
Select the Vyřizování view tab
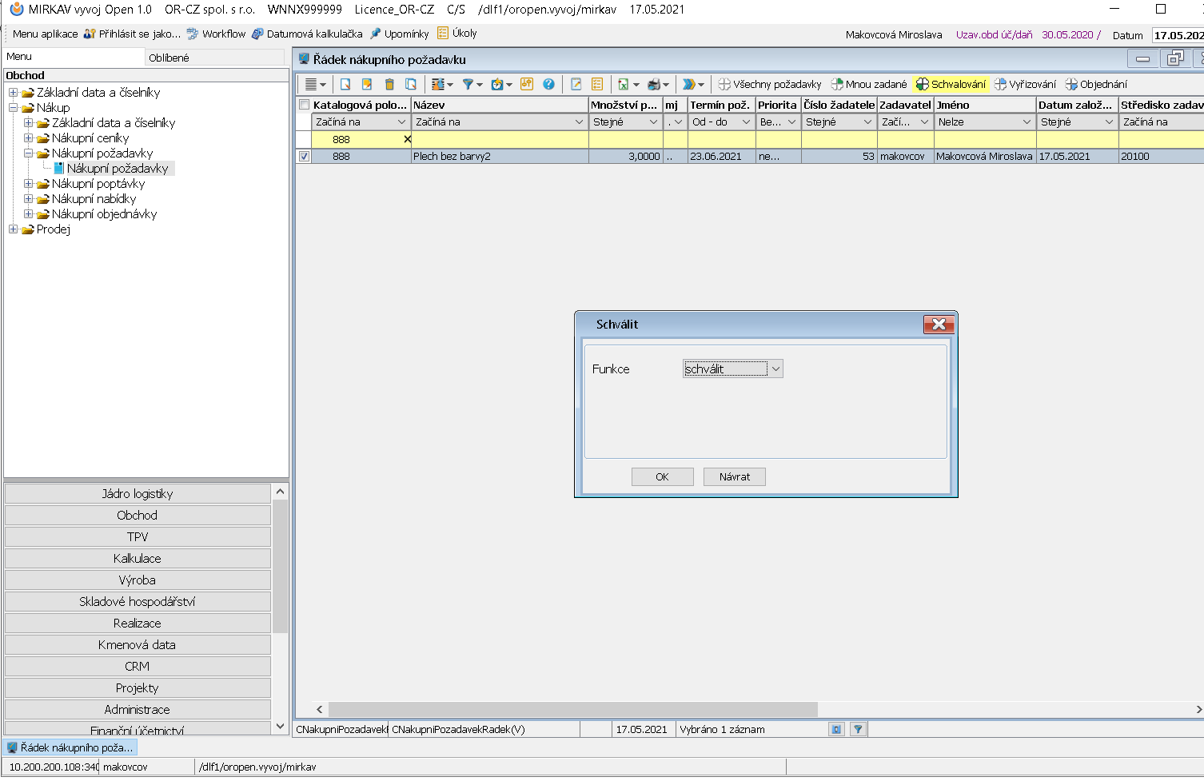tap(1025, 84)
